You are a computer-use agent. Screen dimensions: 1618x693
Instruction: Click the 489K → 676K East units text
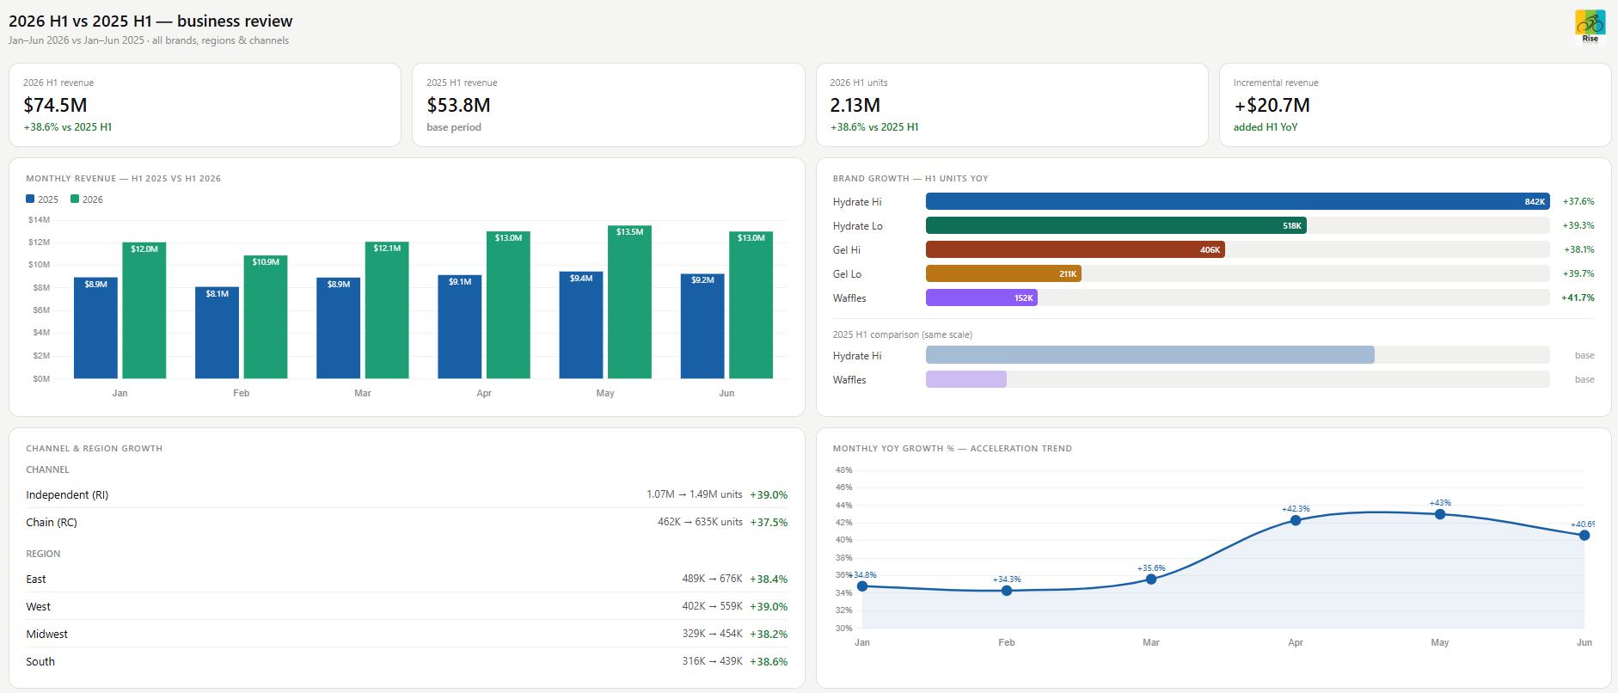point(712,579)
